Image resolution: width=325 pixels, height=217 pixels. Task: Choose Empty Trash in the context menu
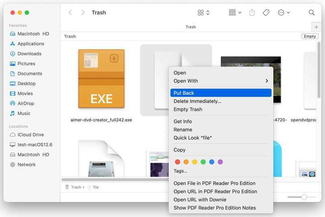pos(221,110)
